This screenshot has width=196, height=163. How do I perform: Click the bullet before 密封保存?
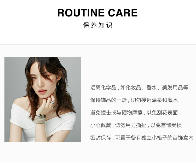tap(86, 138)
